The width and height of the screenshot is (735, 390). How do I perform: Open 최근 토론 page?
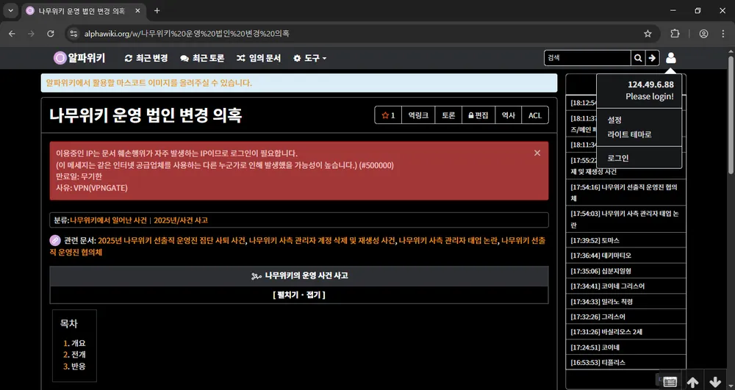[x=202, y=59]
